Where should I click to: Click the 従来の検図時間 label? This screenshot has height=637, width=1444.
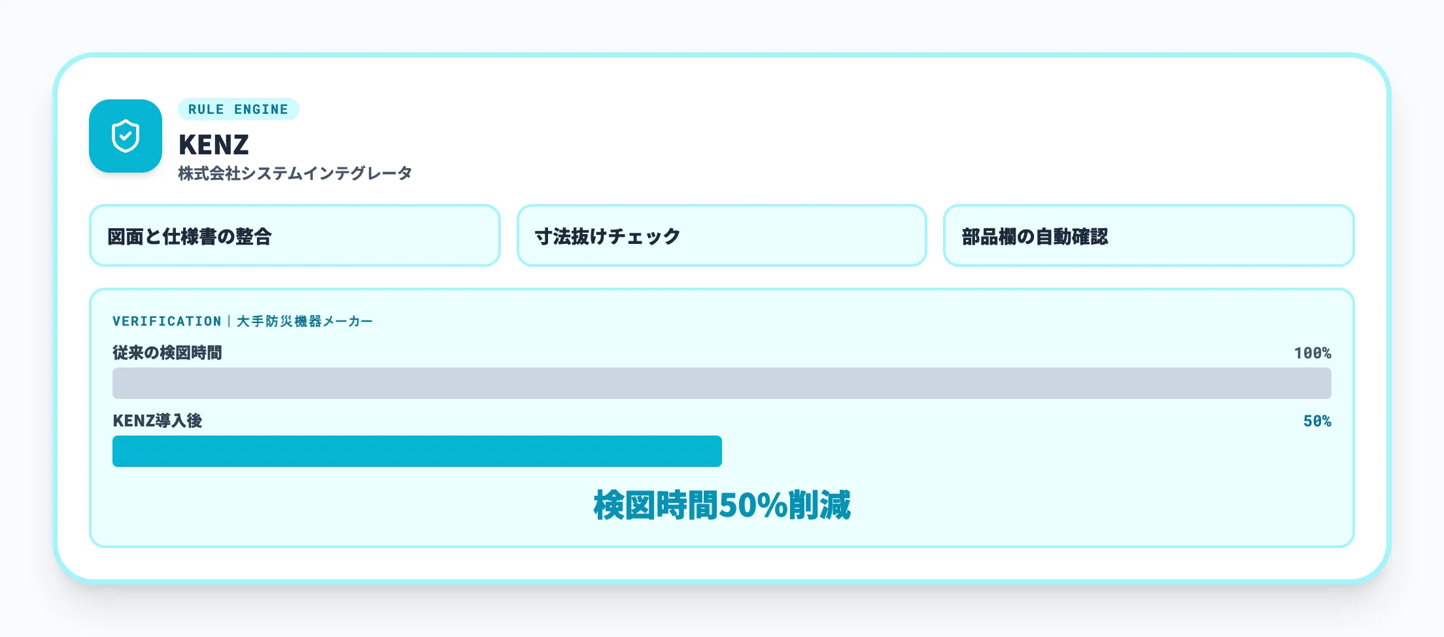167,353
